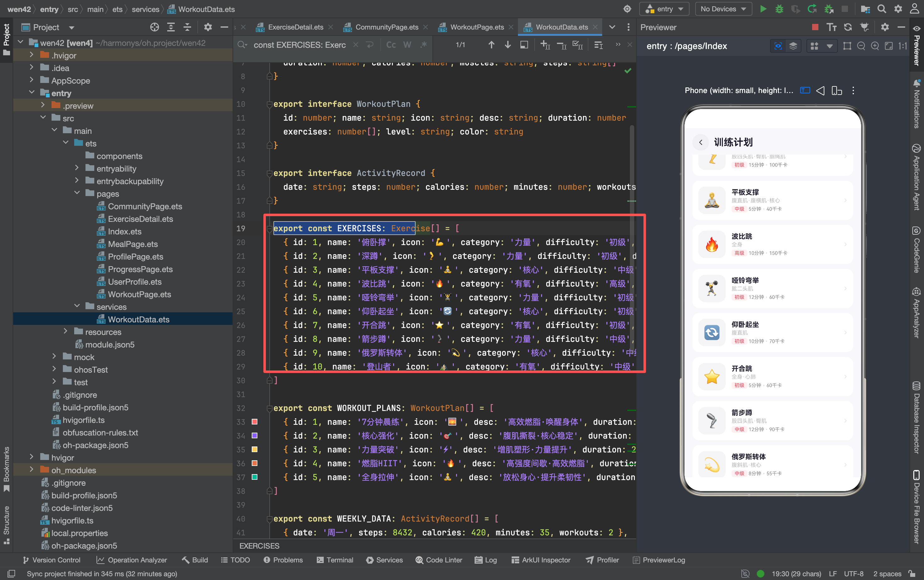This screenshot has width=924, height=580.
Task: Toggle Match Case in the search bar
Action: point(391,45)
